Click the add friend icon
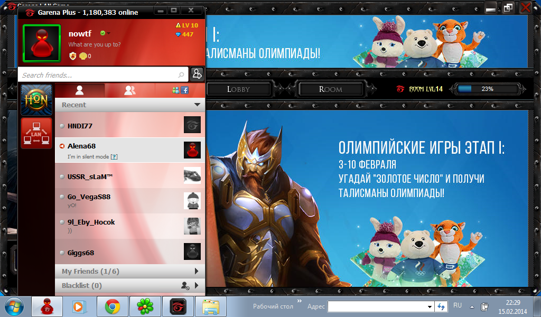 [197, 74]
